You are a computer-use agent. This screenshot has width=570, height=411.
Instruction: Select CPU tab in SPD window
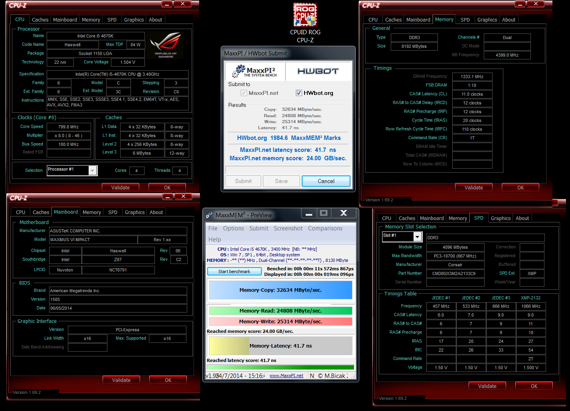point(386,218)
